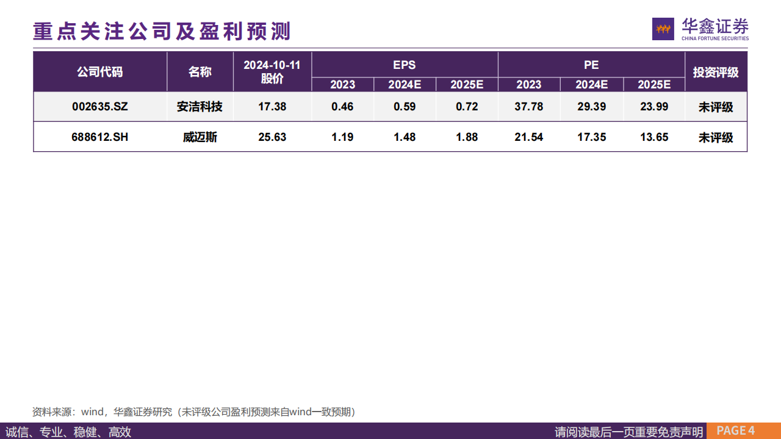
Task: Click the 2024E subheader under PE
Action: (x=591, y=85)
